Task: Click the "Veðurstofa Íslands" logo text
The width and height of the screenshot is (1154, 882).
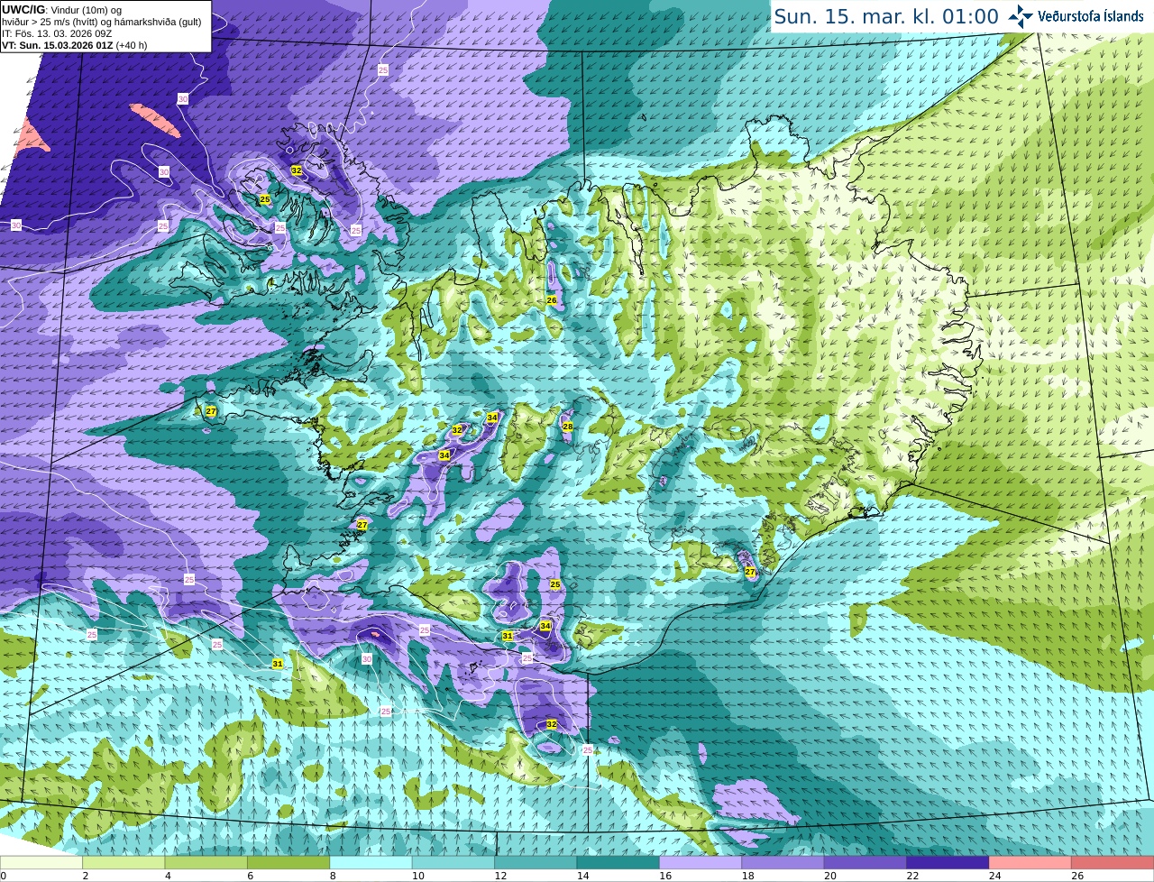Action: [x=1091, y=16]
